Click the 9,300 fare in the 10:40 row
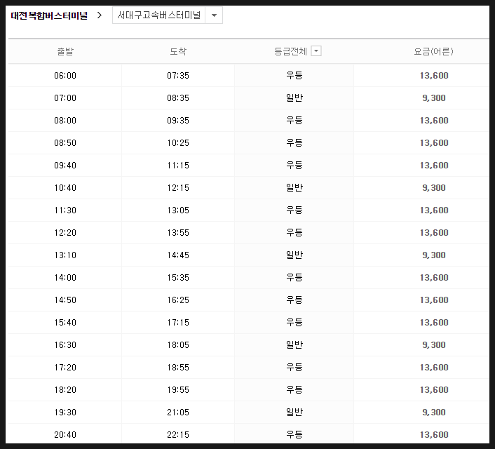 (434, 188)
